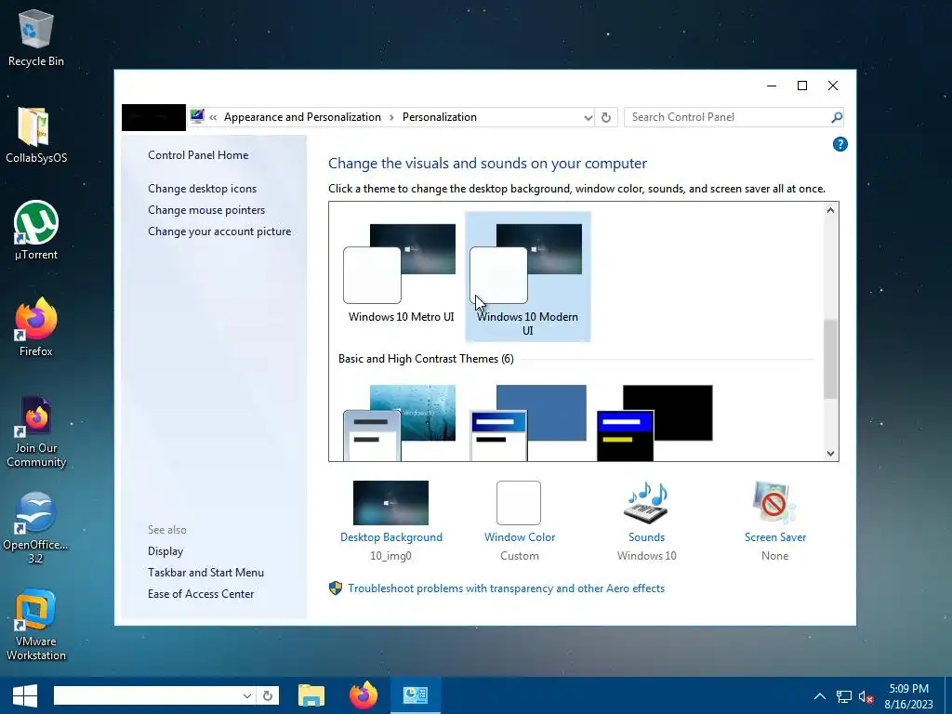Click the taskbar address refresh button
This screenshot has height=714, width=952.
pos(268,695)
